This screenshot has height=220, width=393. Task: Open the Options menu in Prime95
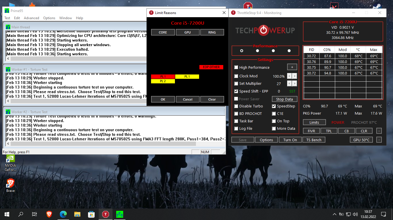(x=49, y=18)
